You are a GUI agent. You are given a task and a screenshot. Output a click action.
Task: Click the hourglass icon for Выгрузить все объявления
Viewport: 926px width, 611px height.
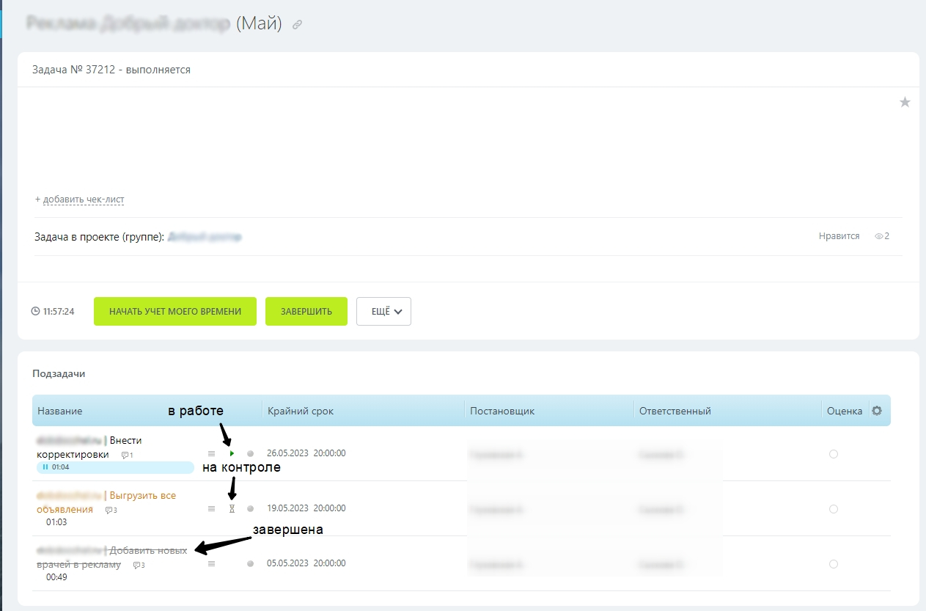pos(232,508)
